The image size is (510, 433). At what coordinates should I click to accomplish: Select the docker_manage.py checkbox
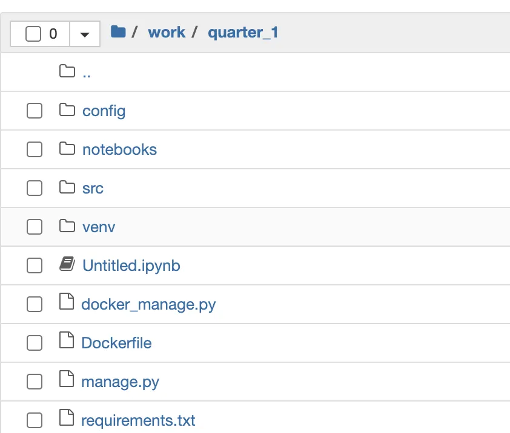(x=35, y=304)
